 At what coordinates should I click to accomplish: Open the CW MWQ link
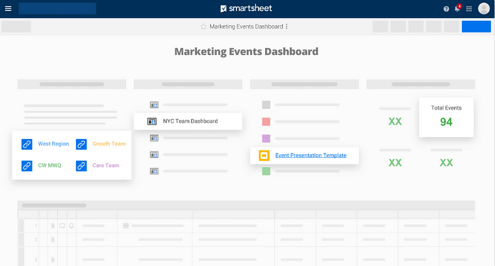coord(50,165)
